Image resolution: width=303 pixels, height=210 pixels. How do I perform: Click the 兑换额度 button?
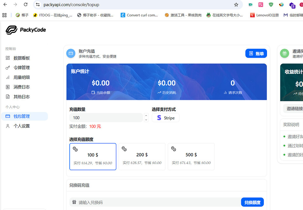pos(252,202)
